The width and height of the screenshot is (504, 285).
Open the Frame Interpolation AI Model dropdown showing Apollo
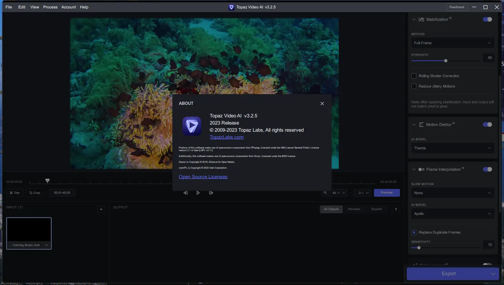453,214
